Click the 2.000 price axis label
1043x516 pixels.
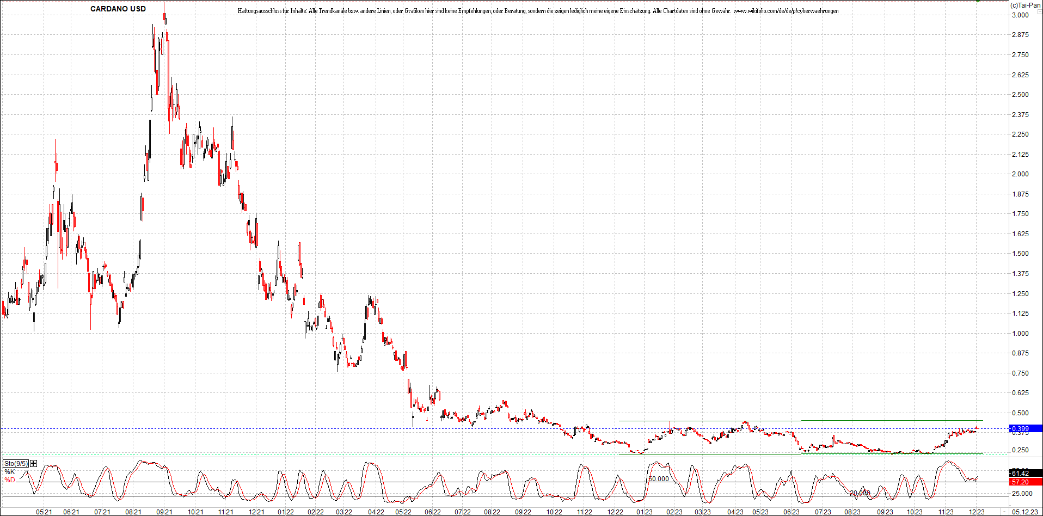tap(1020, 174)
